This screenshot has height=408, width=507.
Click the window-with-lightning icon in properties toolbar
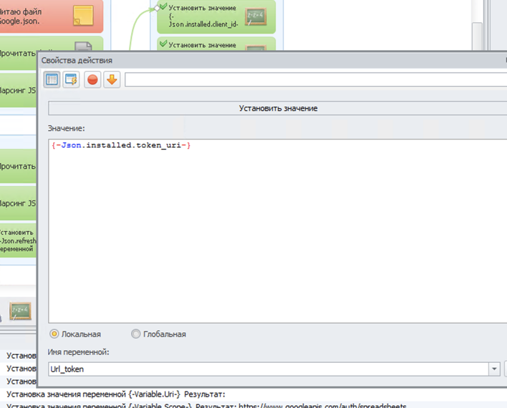point(71,79)
